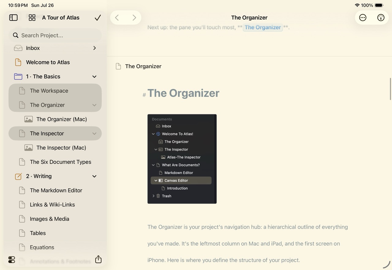
Task: Click the Links & Wiki-Links document icon
Action: point(22,205)
